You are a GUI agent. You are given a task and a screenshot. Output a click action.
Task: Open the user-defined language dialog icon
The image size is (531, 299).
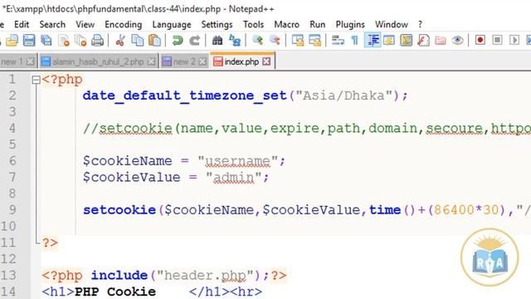pyautogui.click(x=389, y=41)
